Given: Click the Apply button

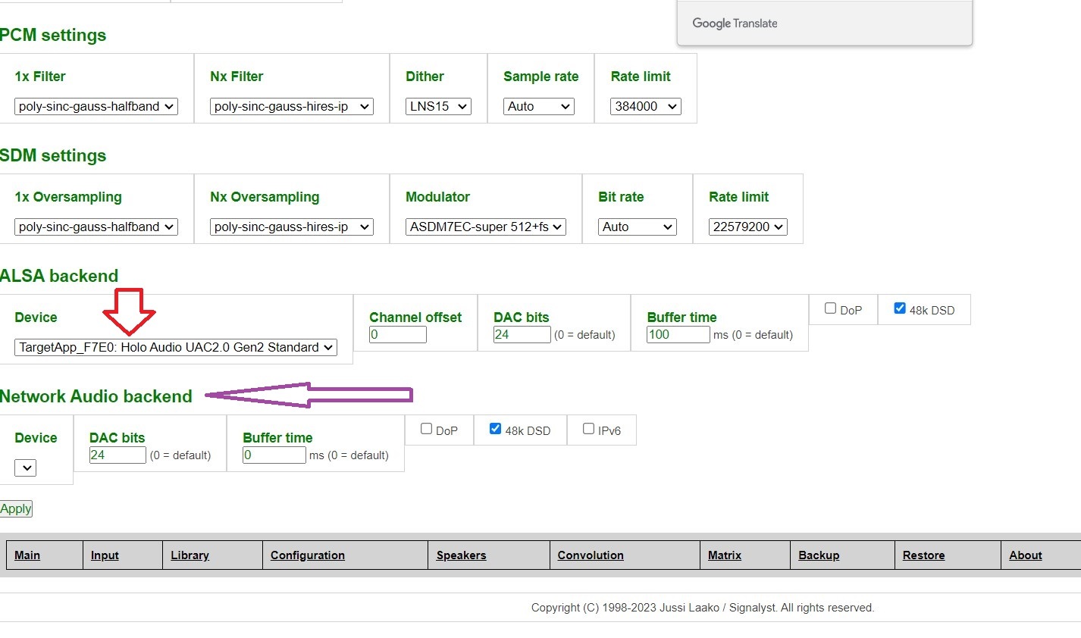Looking at the screenshot, I should (16, 509).
